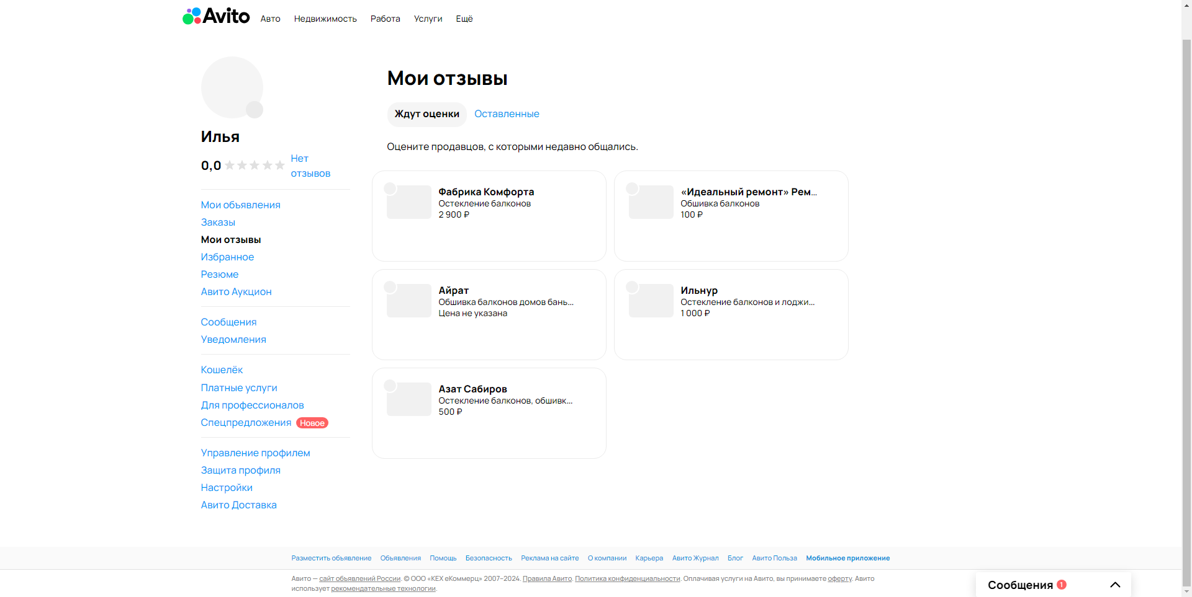Screen dimensions: 1192x597
Task: Click the unread messages badge
Action: (x=1062, y=585)
